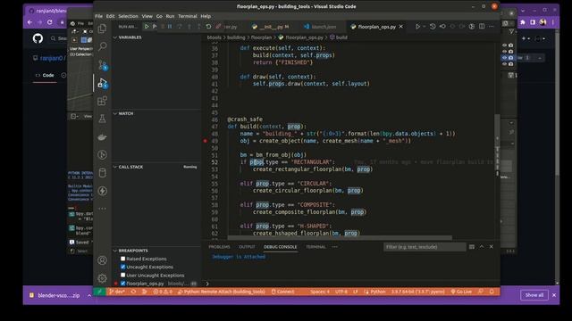The height and width of the screenshot is (321, 572).
Task: Open the run dropdown arrow beside editor Run button
Action: [x=424, y=27]
